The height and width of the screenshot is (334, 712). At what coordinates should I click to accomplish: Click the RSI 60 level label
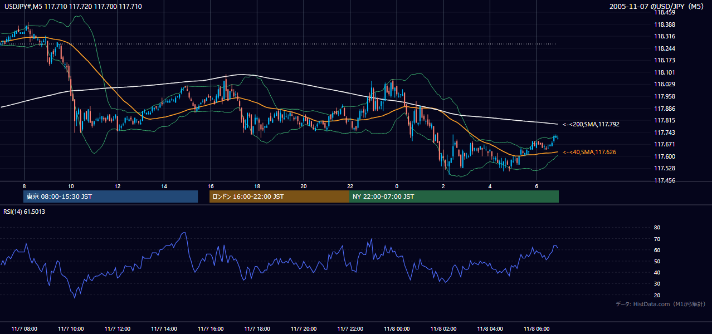[x=657, y=250]
